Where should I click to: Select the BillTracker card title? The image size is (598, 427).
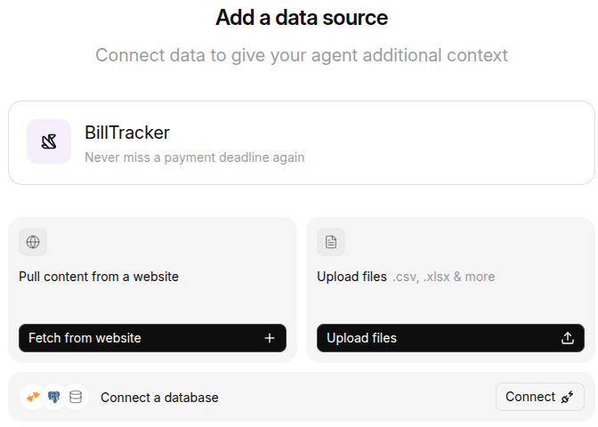[x=127, y=133]
